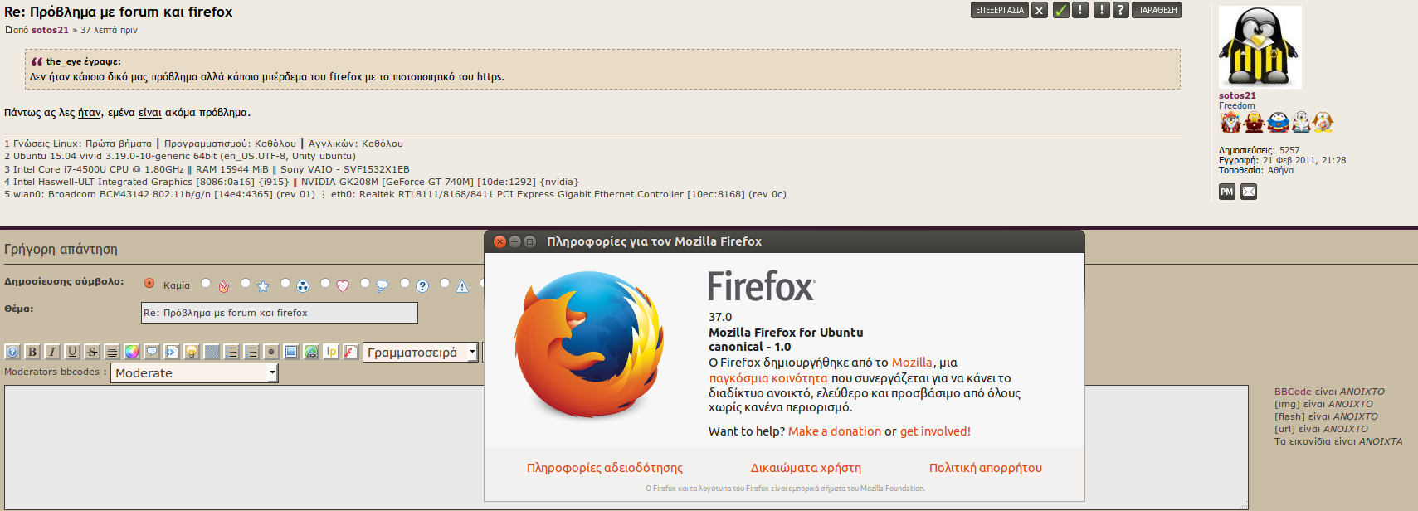Toggle bold formatting in the reply toolbar
This screenshot has width=1418, height=511.
[x=32, y=352]
